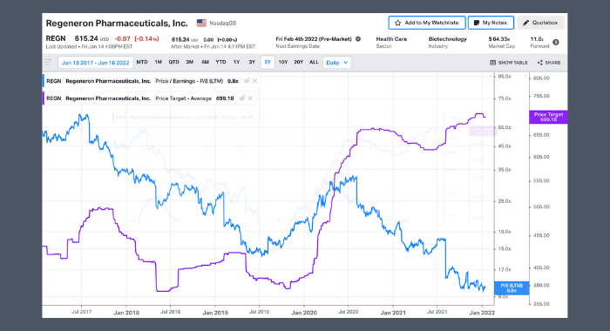Switch to the 10Y range

tap(283, 62)
